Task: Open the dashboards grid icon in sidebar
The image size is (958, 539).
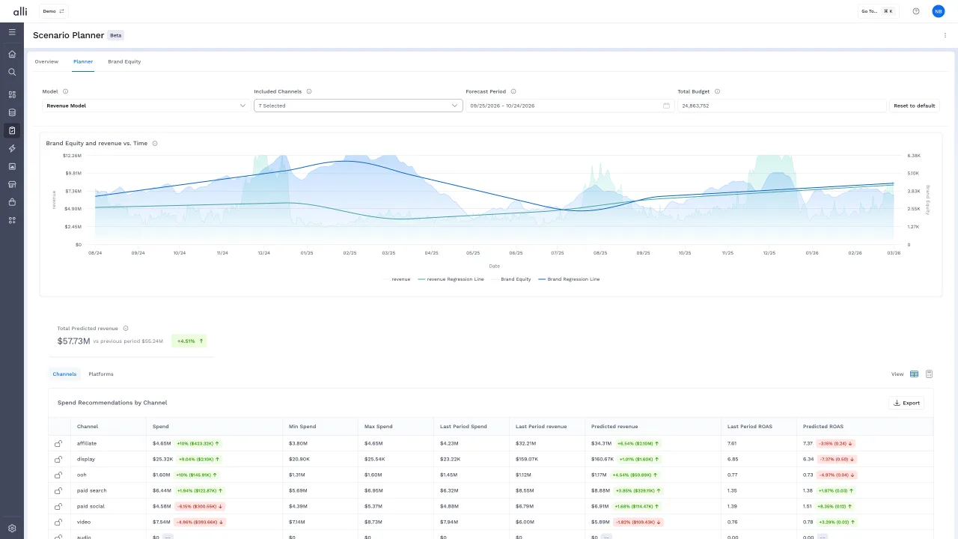Action: coord(12,94)
